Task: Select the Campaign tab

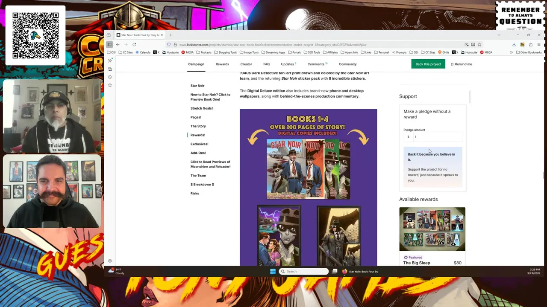Action: coord(196,64)
